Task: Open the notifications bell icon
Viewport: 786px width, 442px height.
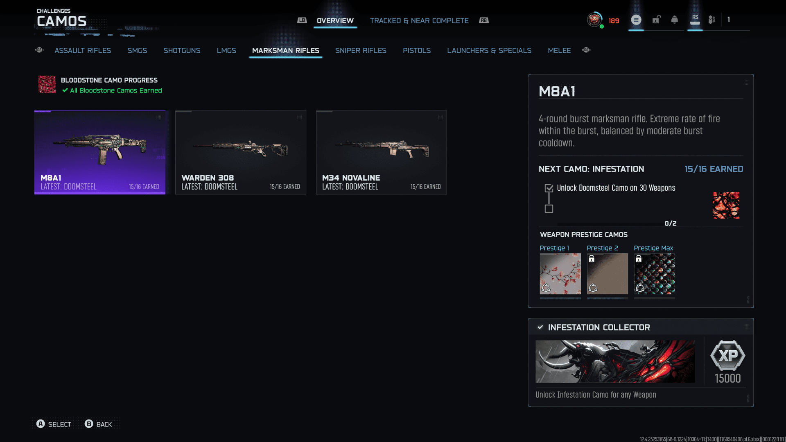Action: pyautogui.click(x=674, y=20)
